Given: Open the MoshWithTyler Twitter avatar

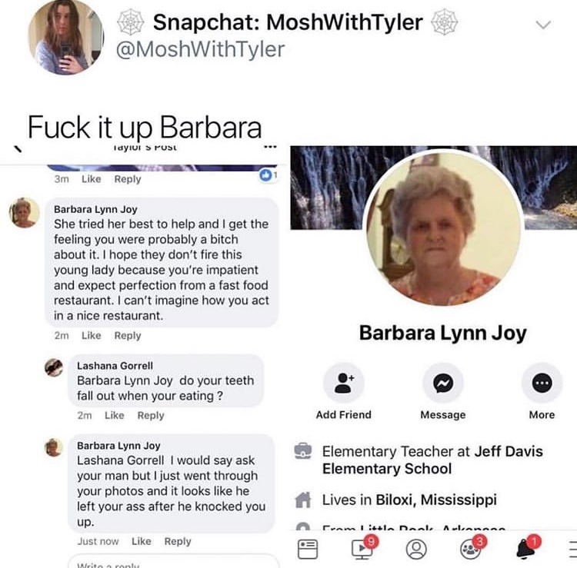Looking at the screenshot, I should (65, 36).
